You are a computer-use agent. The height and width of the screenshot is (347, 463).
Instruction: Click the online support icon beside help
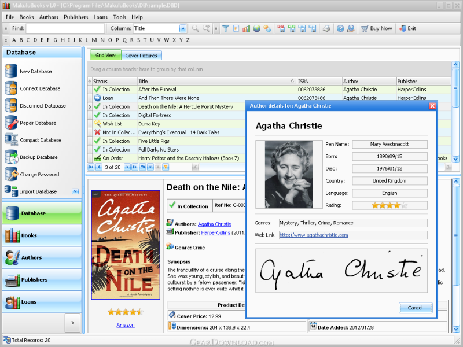click(351, 28)
